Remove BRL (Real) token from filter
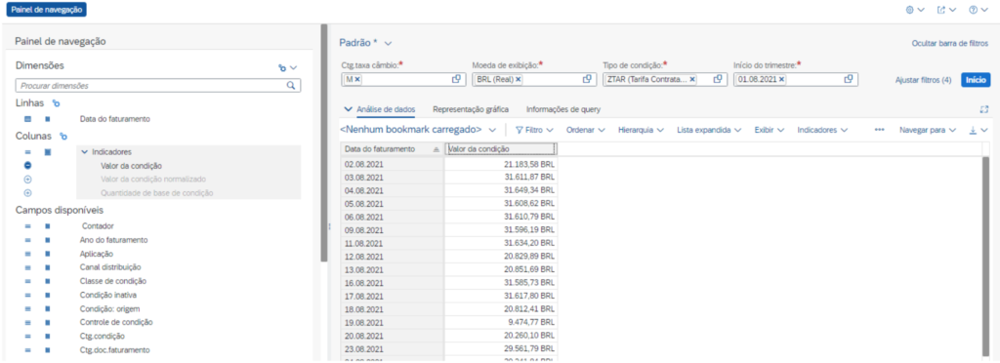 click(x=519, y=79)
